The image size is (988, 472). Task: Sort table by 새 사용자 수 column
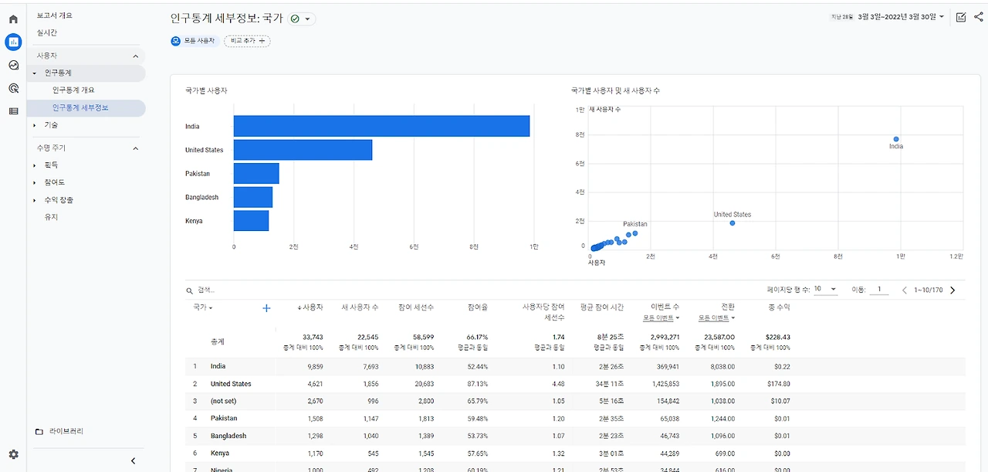point(360,307)
